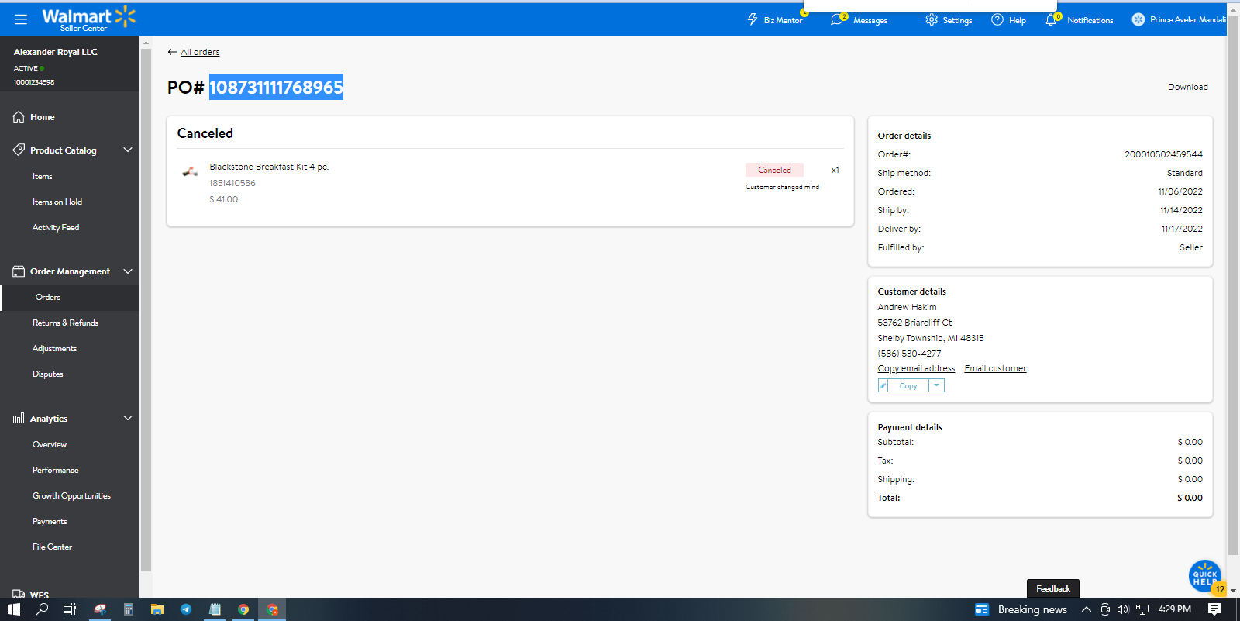Click the user profile avatar icon
Image resolution: width=1240 pixels, height=621 pixels.
point(1138,19)
